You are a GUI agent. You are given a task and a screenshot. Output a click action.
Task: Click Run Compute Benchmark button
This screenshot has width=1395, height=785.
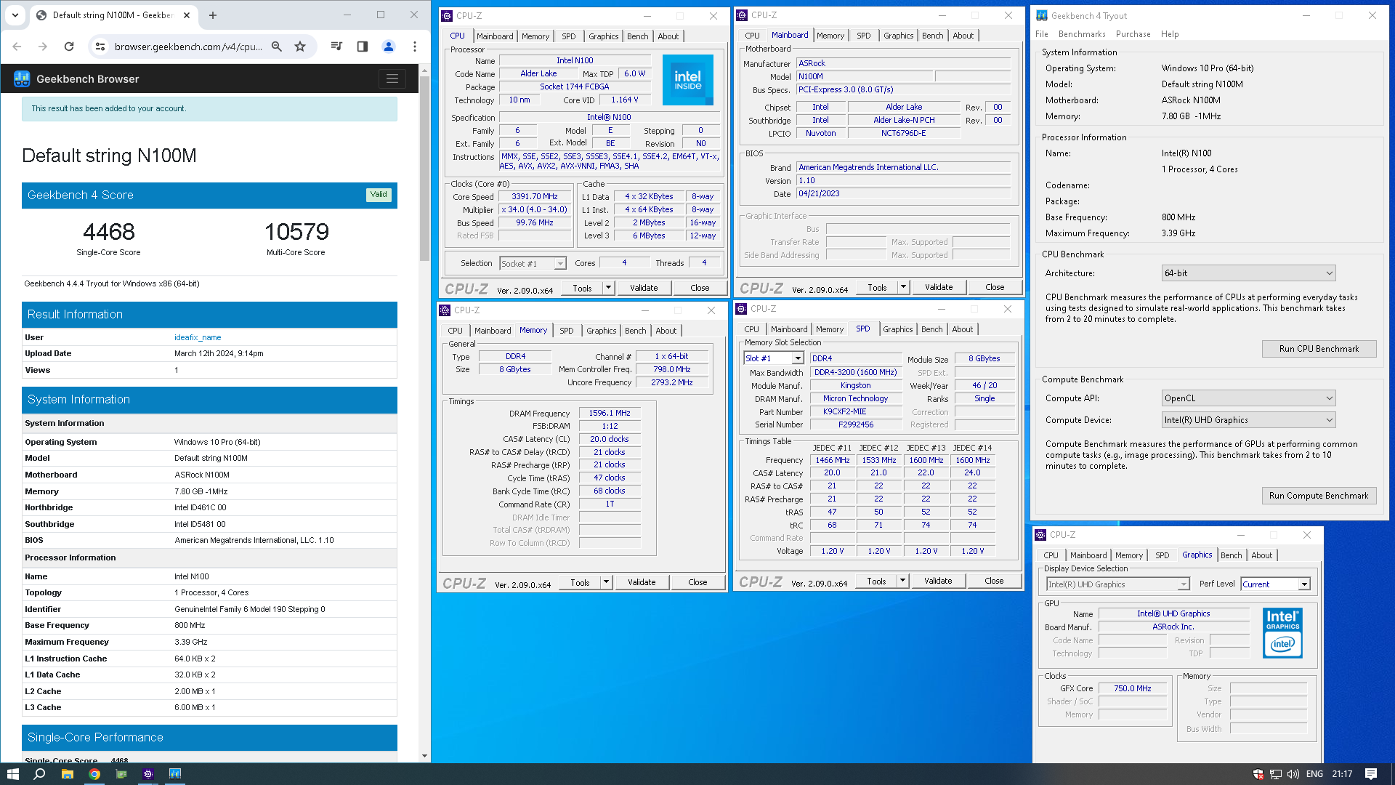tap(1319, 496)
